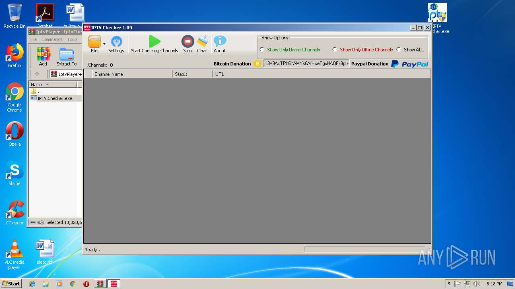Screen dimensions: 515x289
Task: Expand the File dropdown arrow
Action: tap(104, 44)
